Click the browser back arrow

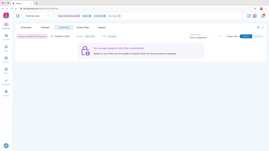tap(3, 9)
